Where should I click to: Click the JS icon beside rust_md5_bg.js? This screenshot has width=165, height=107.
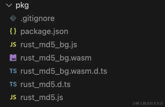(13, 45)
